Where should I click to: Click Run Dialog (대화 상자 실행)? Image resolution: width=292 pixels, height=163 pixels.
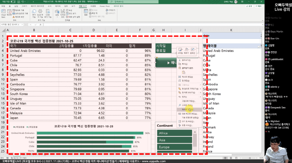click(x=73, y=17)
